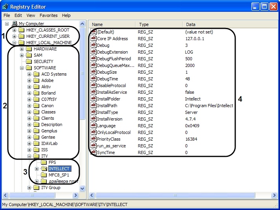Click the string icon next to Language
This screenshot has height=210, width=280.
click(93, 126)
